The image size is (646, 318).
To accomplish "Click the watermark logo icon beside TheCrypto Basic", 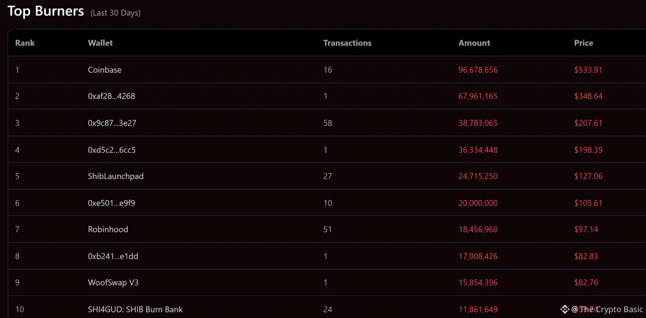I will click(x=565, y=309).
